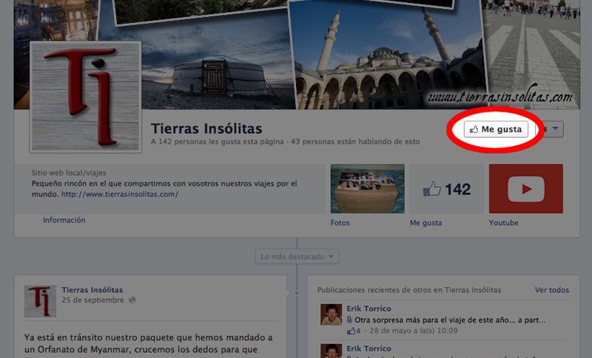Click the small Ti avatar on the post
The height and width of the screenshot is (358, 592).
point(41,301)
